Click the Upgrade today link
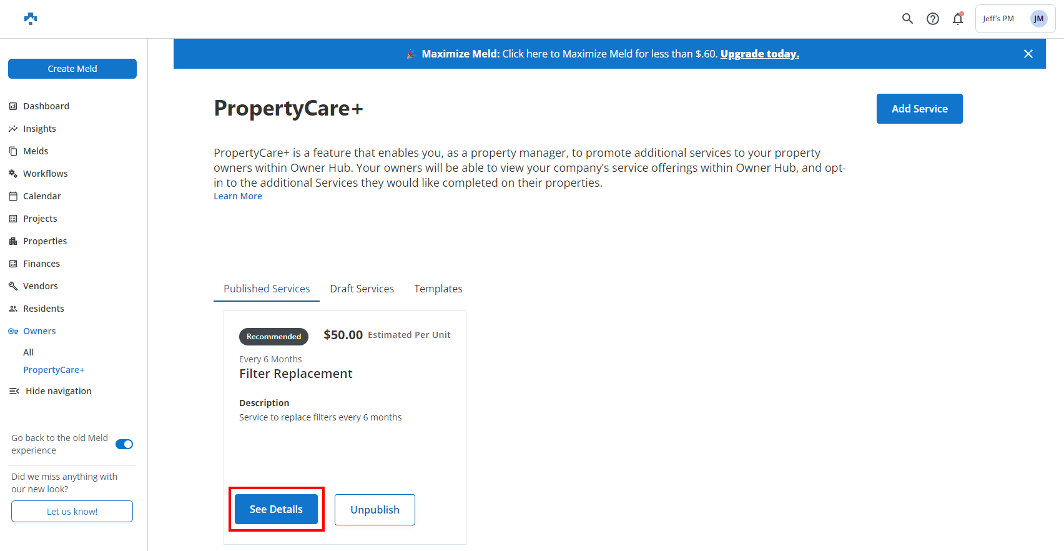 pyautogui.click(x=759, y=54)
